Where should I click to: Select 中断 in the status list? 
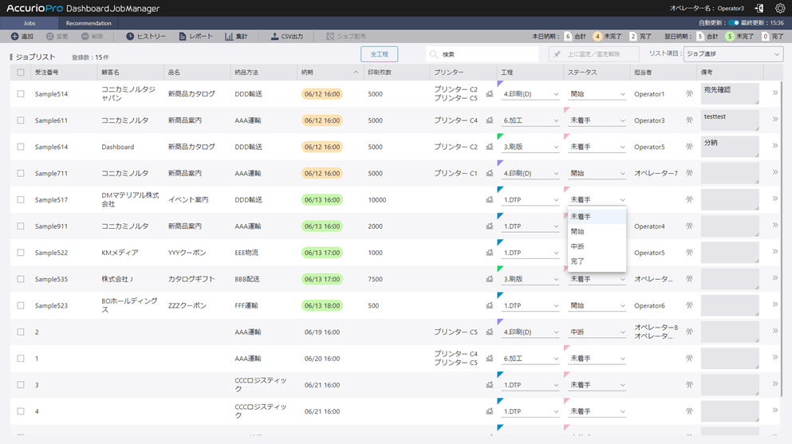point(597,246)
